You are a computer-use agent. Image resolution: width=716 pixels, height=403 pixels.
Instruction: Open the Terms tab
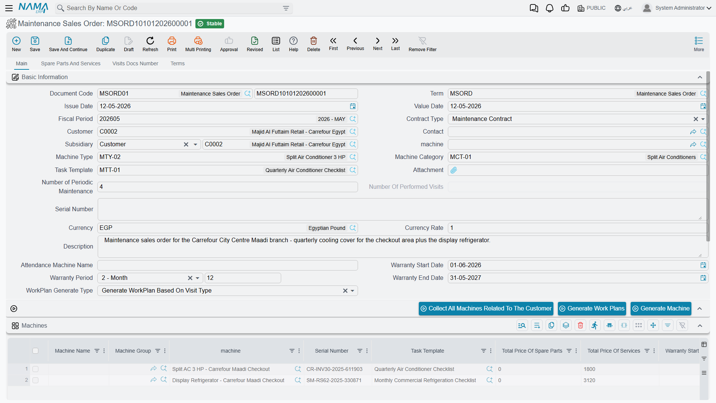click(x=178, y=64)
